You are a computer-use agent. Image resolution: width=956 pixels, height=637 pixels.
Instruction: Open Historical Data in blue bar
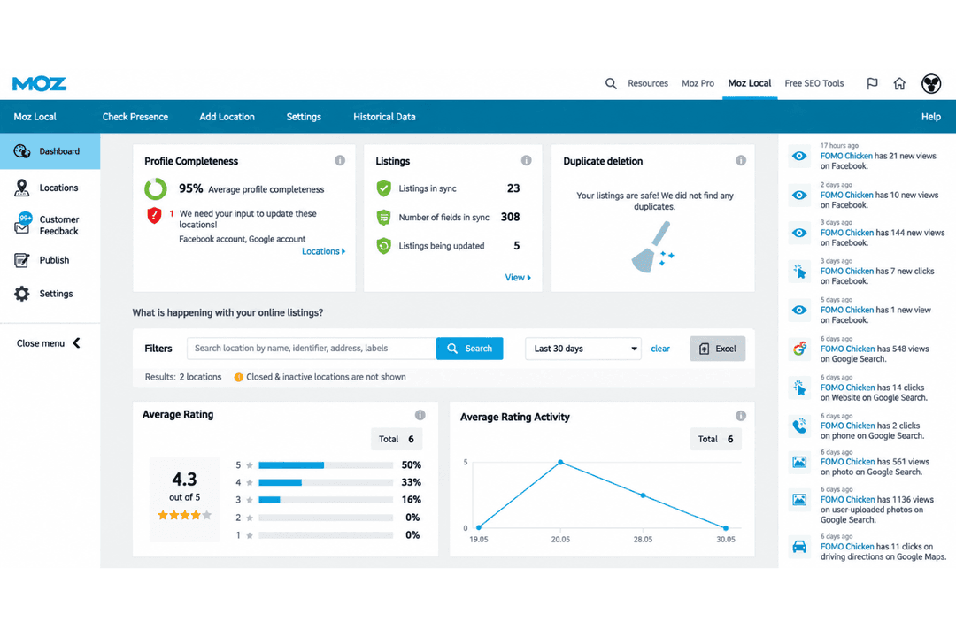pos(384,117)
